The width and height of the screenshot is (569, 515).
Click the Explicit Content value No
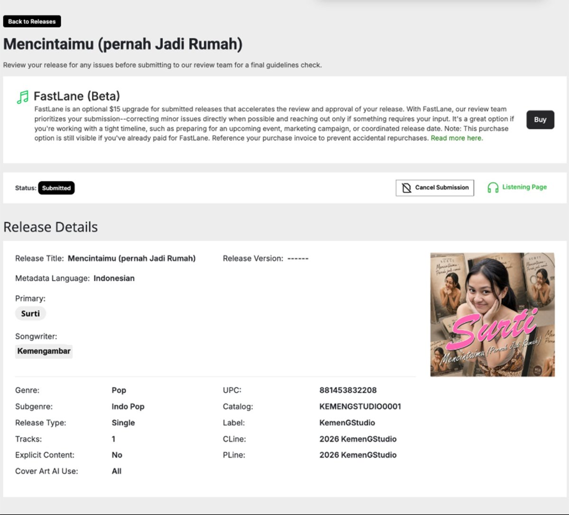pyautogui.click(x=117, y=455)
